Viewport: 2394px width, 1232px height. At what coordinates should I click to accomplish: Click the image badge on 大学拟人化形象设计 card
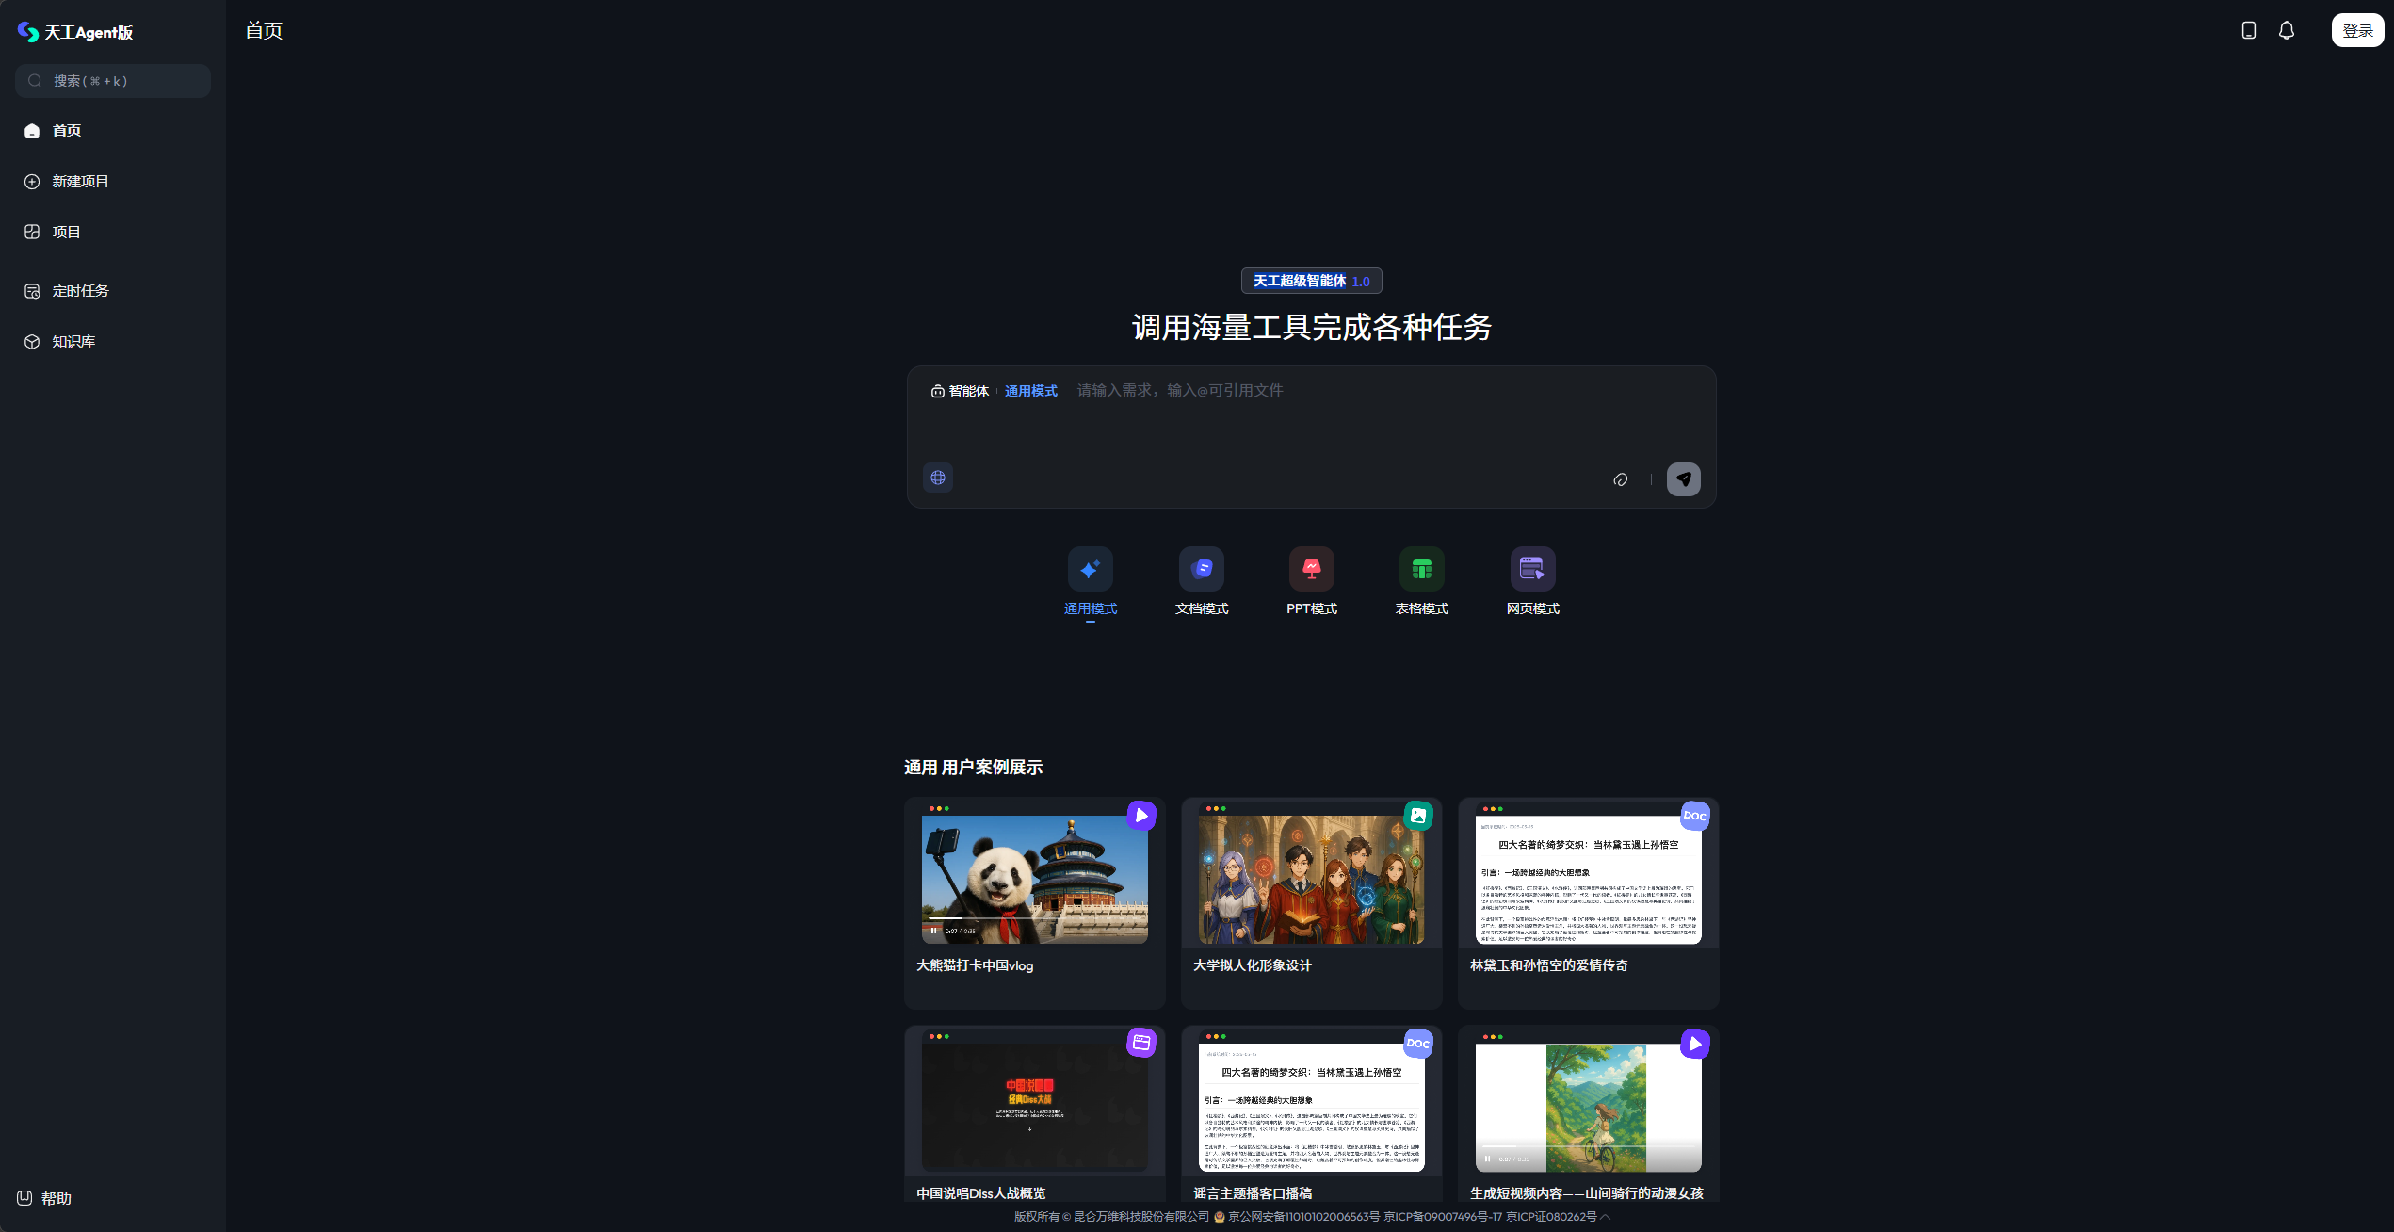pyautogui.click(x=1418, y=815)
